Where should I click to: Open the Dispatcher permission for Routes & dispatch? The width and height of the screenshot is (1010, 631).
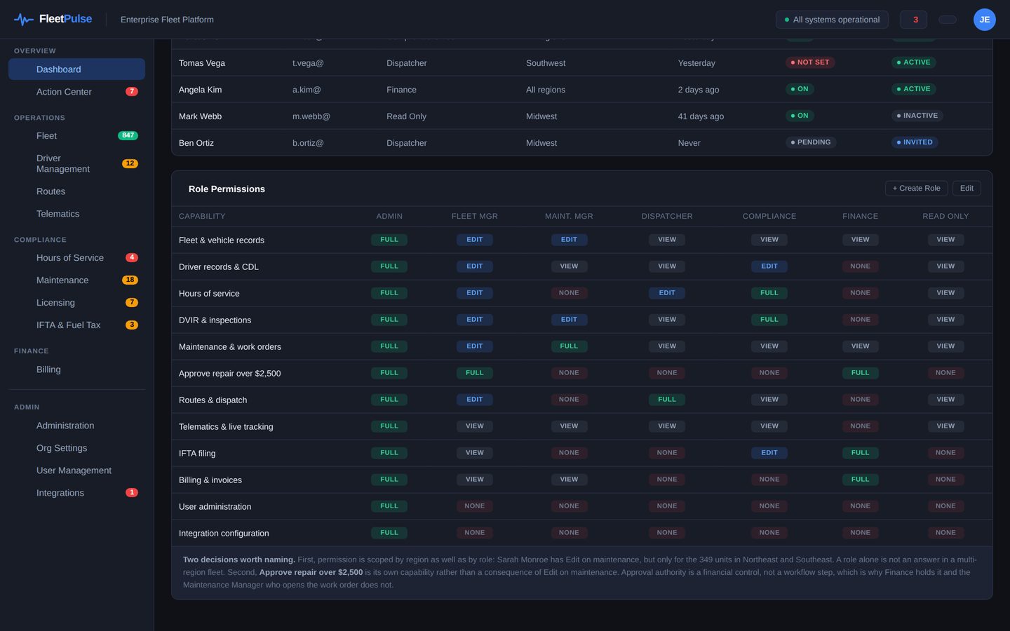667,400
